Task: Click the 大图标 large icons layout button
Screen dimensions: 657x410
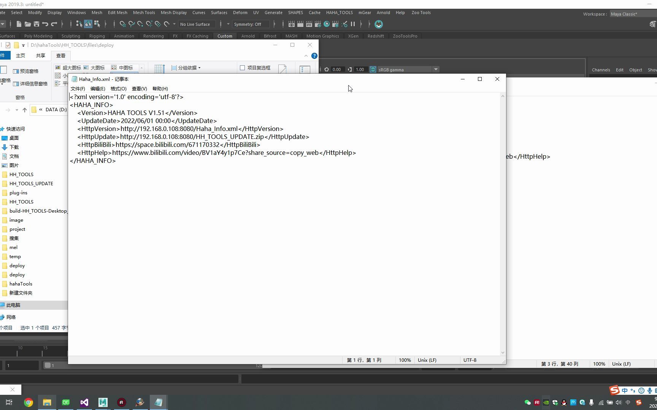Action: coord(94,68)
